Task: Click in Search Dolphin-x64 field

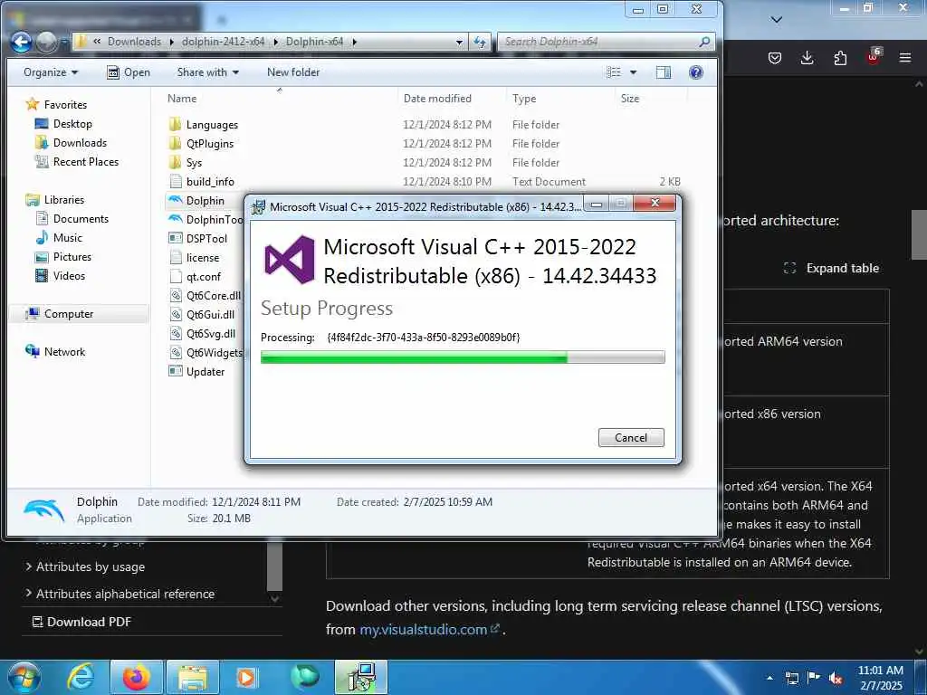Action: (597, 42)
